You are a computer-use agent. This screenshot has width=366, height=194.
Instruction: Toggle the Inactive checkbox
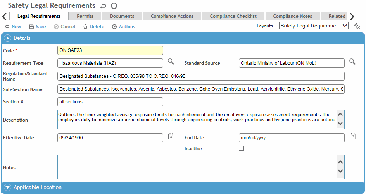coord(242,148)
